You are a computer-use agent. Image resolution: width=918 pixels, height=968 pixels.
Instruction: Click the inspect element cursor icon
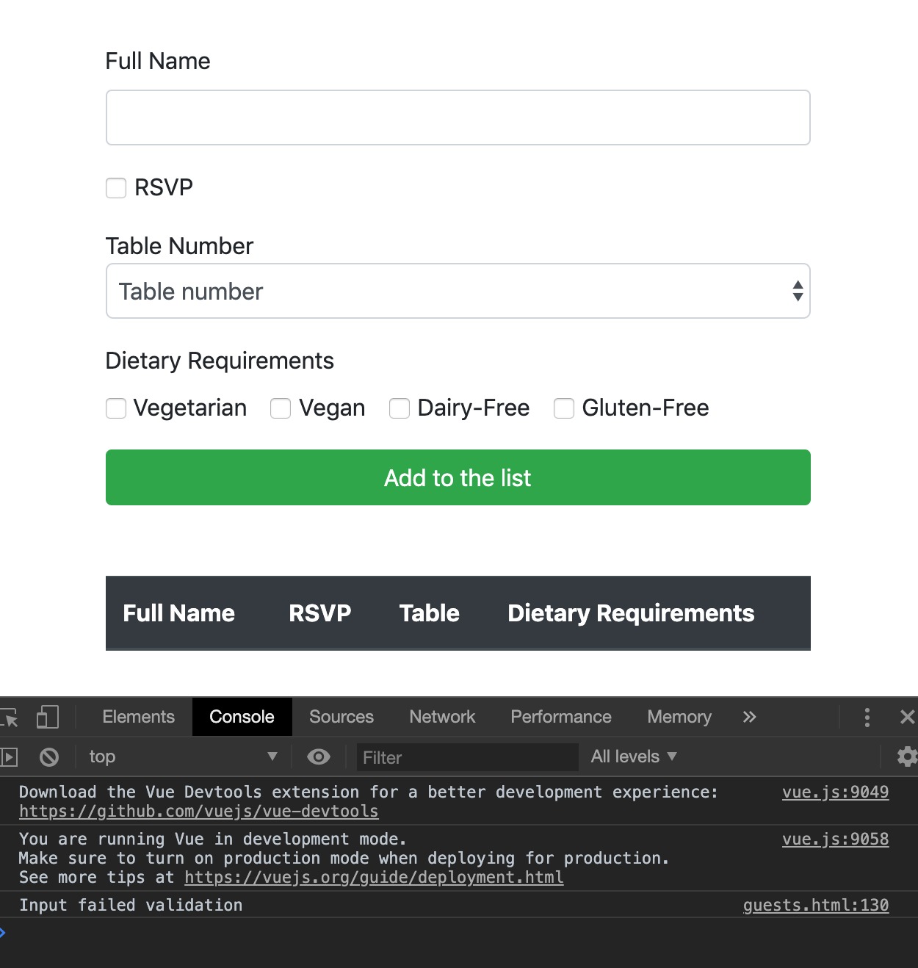click(x=10, y=718)
